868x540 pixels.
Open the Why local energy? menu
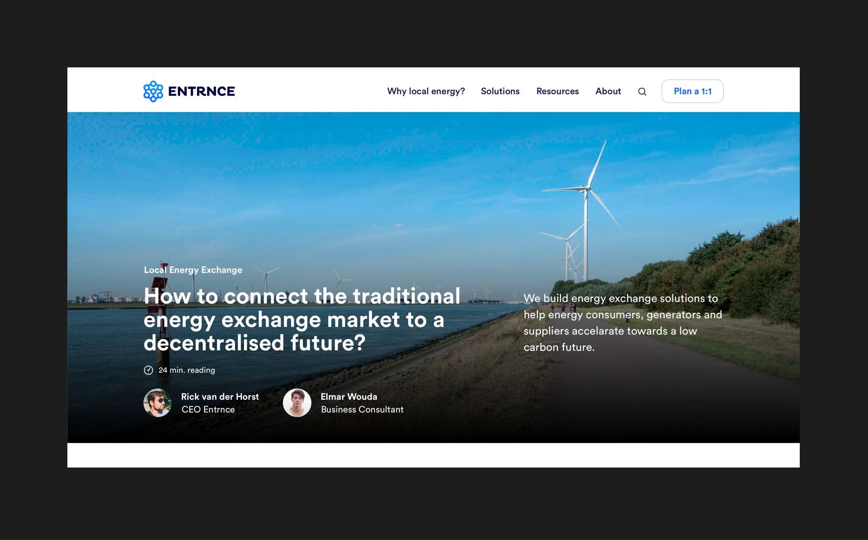click(x=426, y=92)
